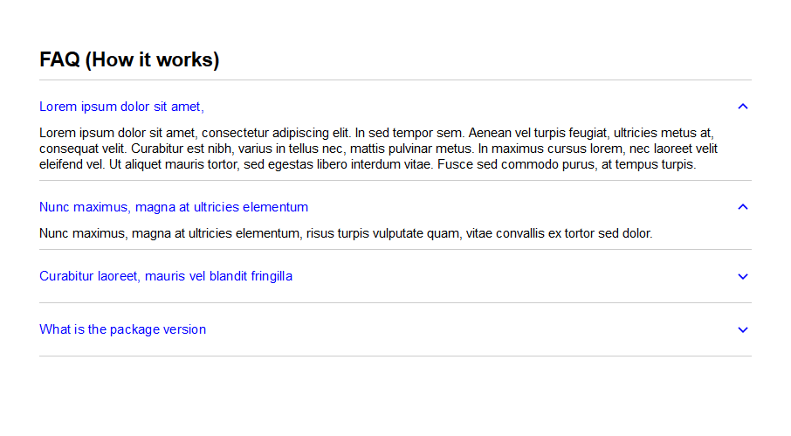Click divider below "What is the package version"
This screenshot has height=436, width=791.
pyautogui.click(x=395, y=356)
